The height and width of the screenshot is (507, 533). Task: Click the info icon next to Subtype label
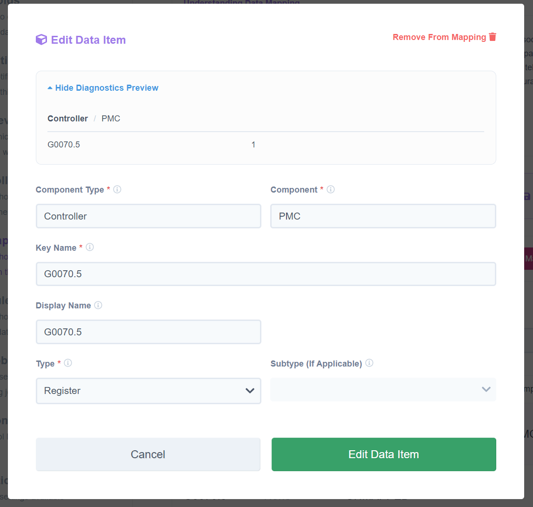click(x=369, y=363)
